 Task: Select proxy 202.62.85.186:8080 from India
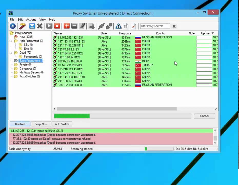point(135,61)
